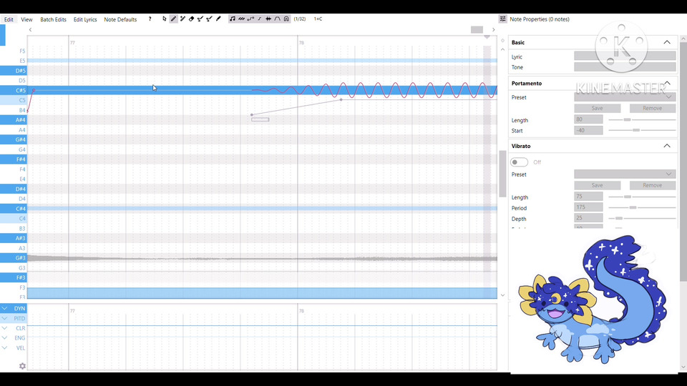Toggle the waveform display
Screen dimensions: 687x386
point(268,19)
